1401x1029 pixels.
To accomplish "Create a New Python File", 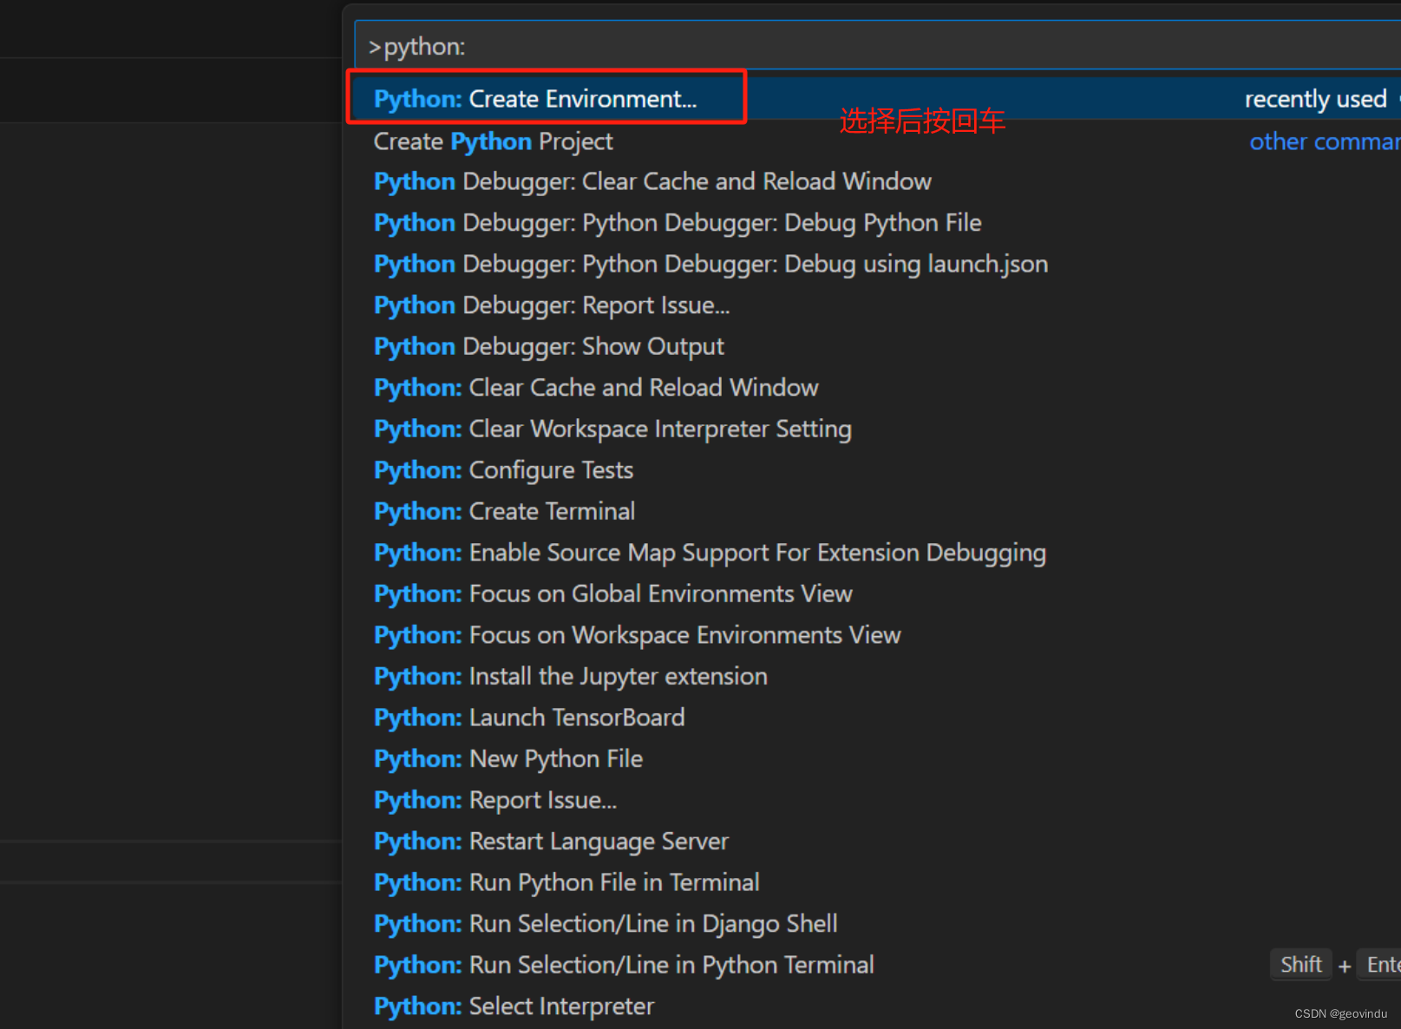I will pyautogui.click(x=507, y=758).
